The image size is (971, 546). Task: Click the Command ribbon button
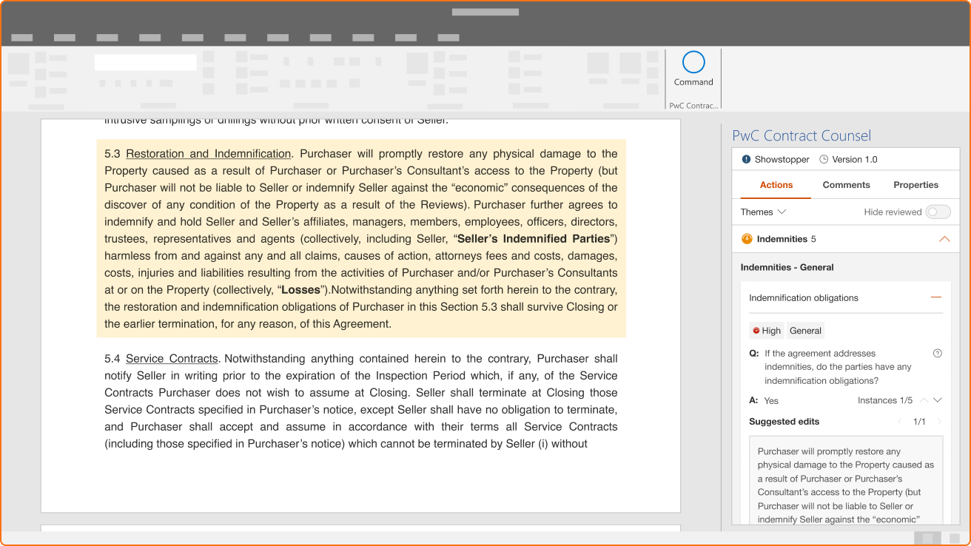(x=693, y=70)
